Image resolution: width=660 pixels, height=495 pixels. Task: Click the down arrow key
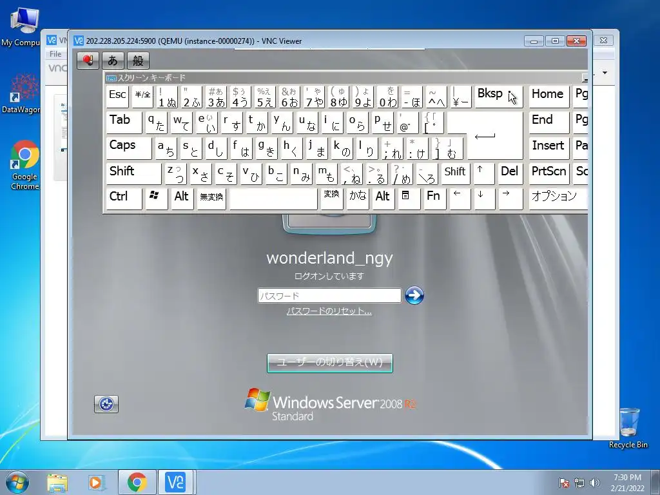484,199
